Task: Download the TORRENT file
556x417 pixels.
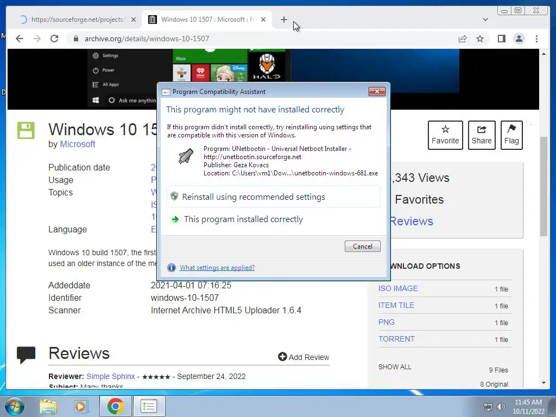Action: 396,339
